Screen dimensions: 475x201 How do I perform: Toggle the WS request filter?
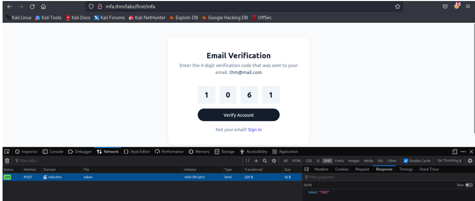tap(380, 161)
